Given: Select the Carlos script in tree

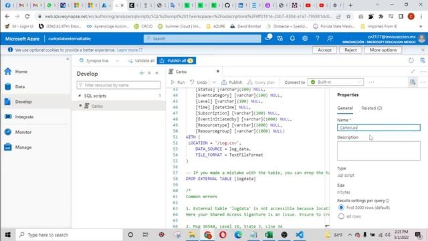Looking at the screenshot, I should pos(97,106).
